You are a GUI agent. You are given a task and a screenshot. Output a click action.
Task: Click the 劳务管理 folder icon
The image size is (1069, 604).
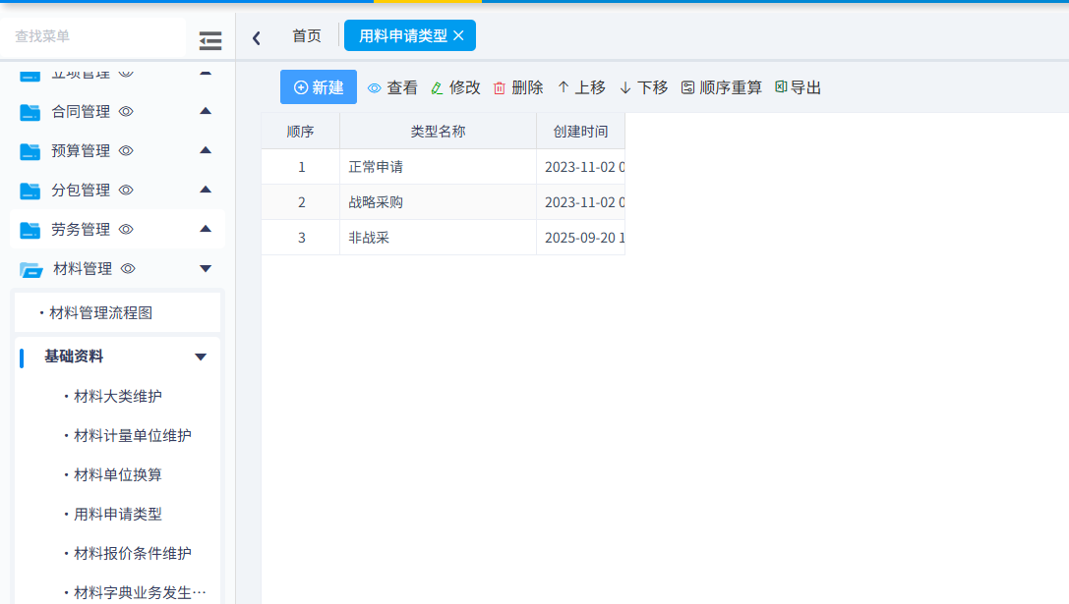(30, 230)
